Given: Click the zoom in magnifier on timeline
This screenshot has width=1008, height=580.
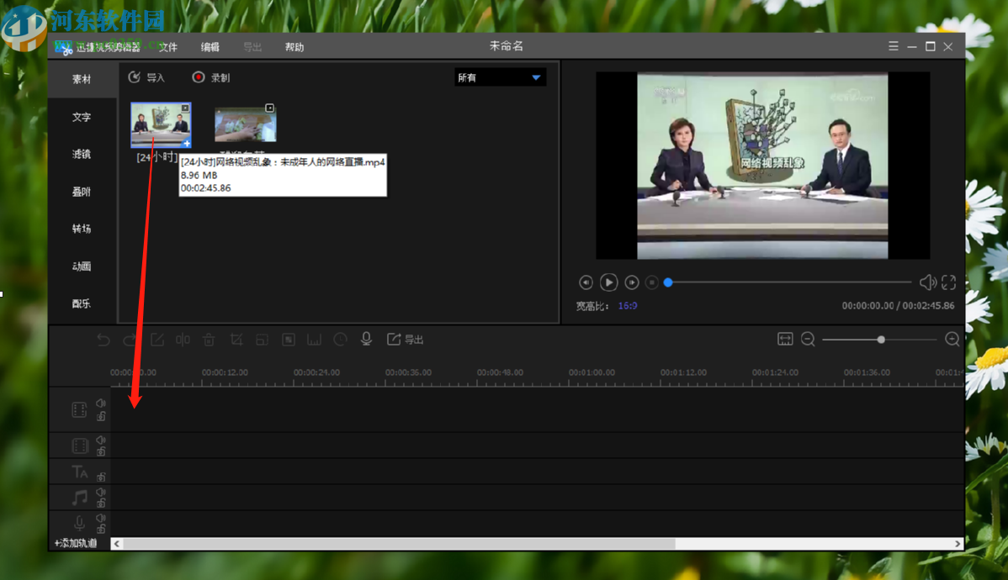Looking at the screenshot, I should click(x=952, y=340).
